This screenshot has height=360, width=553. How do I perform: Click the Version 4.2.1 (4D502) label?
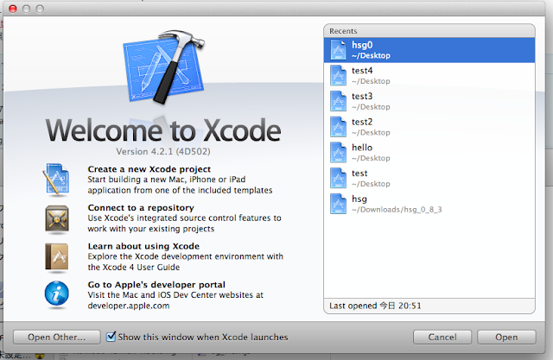(163, 151)
